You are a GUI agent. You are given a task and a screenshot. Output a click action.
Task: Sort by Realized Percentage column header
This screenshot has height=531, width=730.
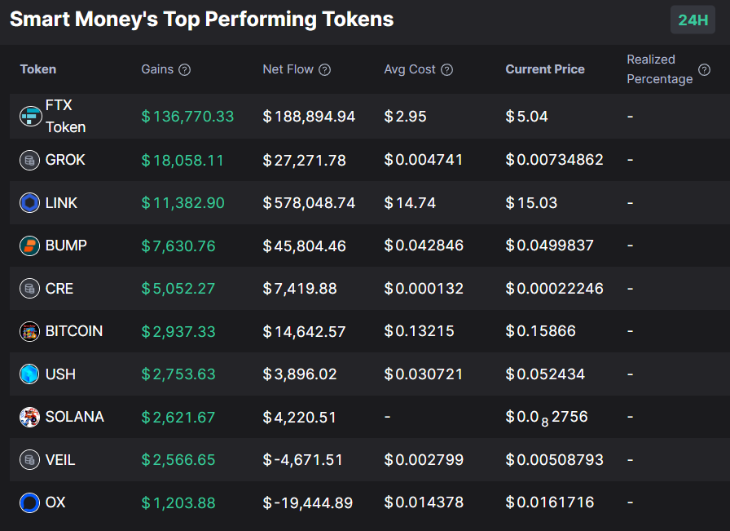click(x=660, y=69)
